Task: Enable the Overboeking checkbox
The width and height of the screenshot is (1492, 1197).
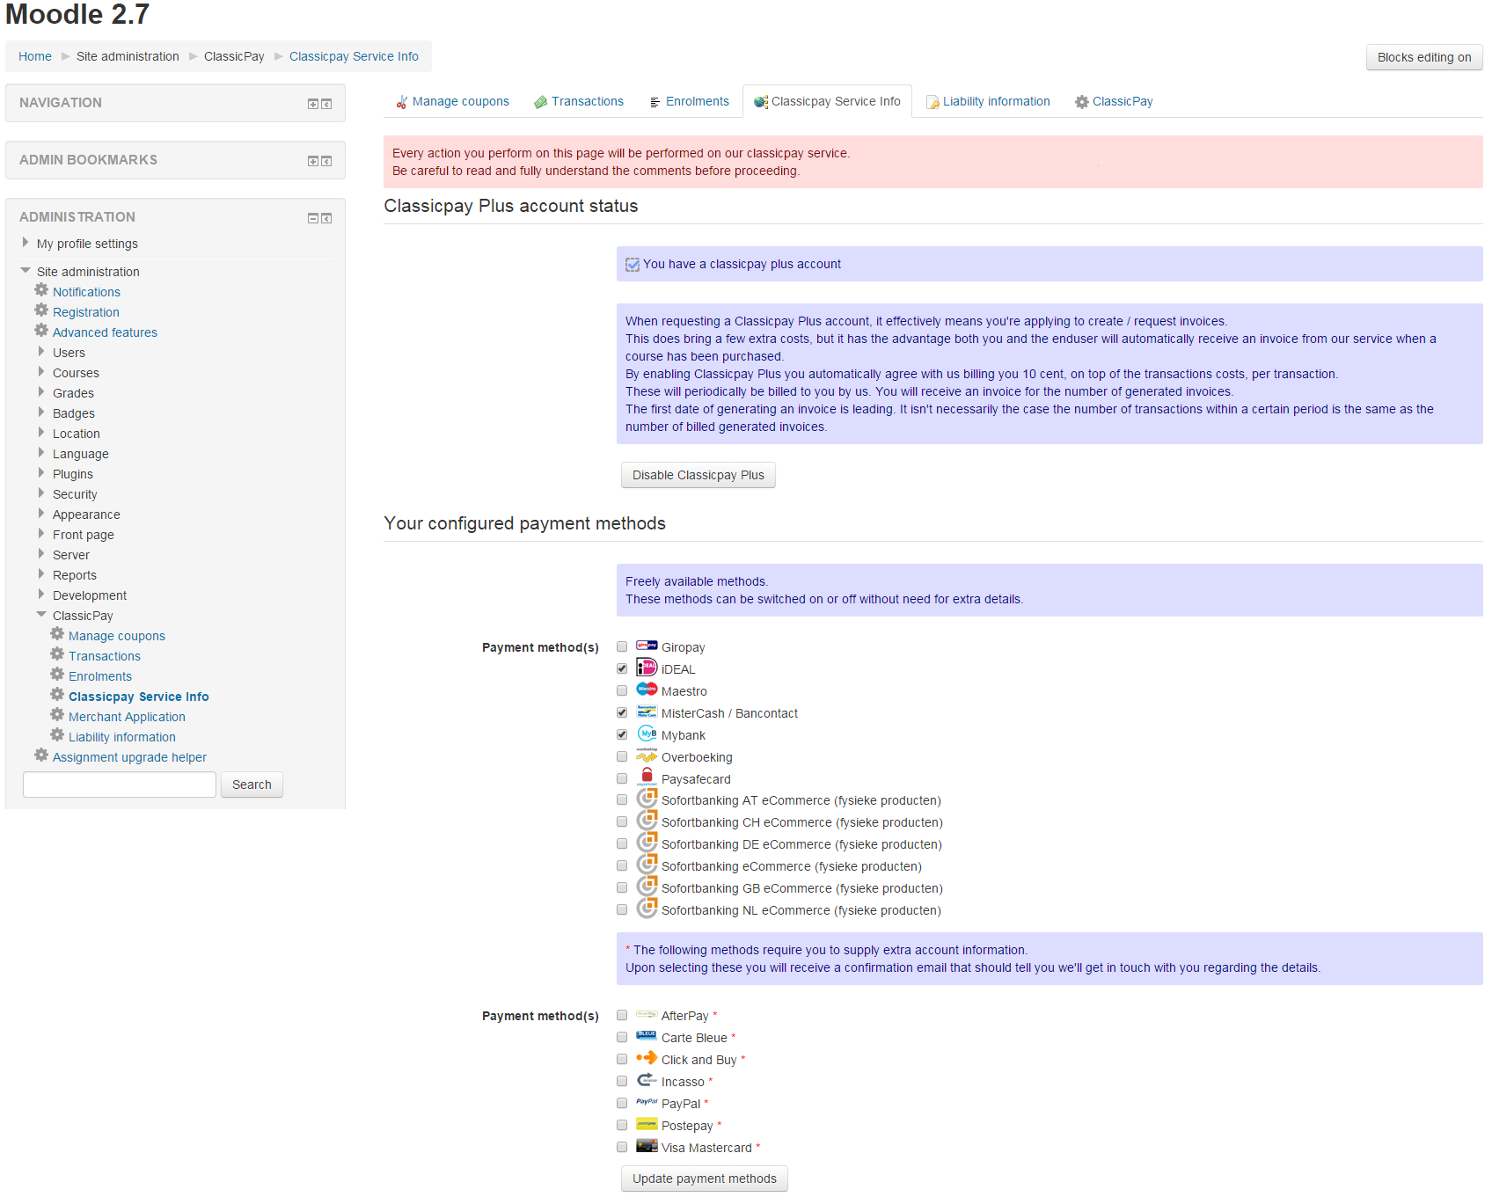Action: coord(622,757)
